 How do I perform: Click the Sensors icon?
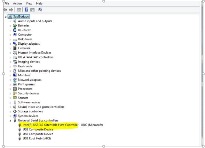15,98
